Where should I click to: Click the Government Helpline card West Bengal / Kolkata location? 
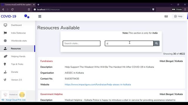point(171,94)
